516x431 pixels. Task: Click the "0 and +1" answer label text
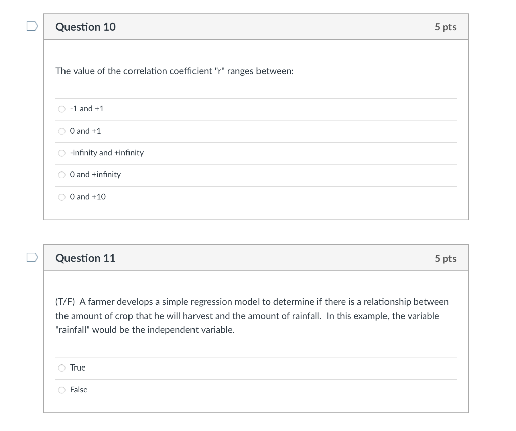click(85, 131)
